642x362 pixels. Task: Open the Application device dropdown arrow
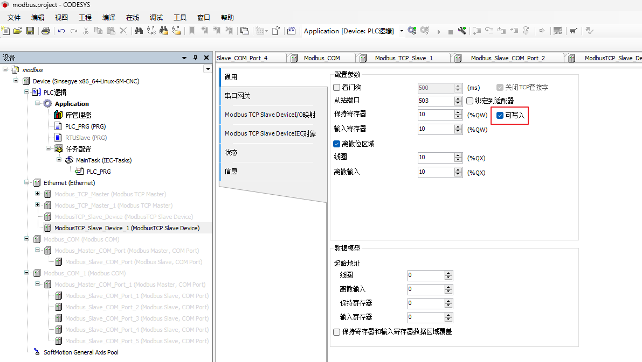pos(402,31)
